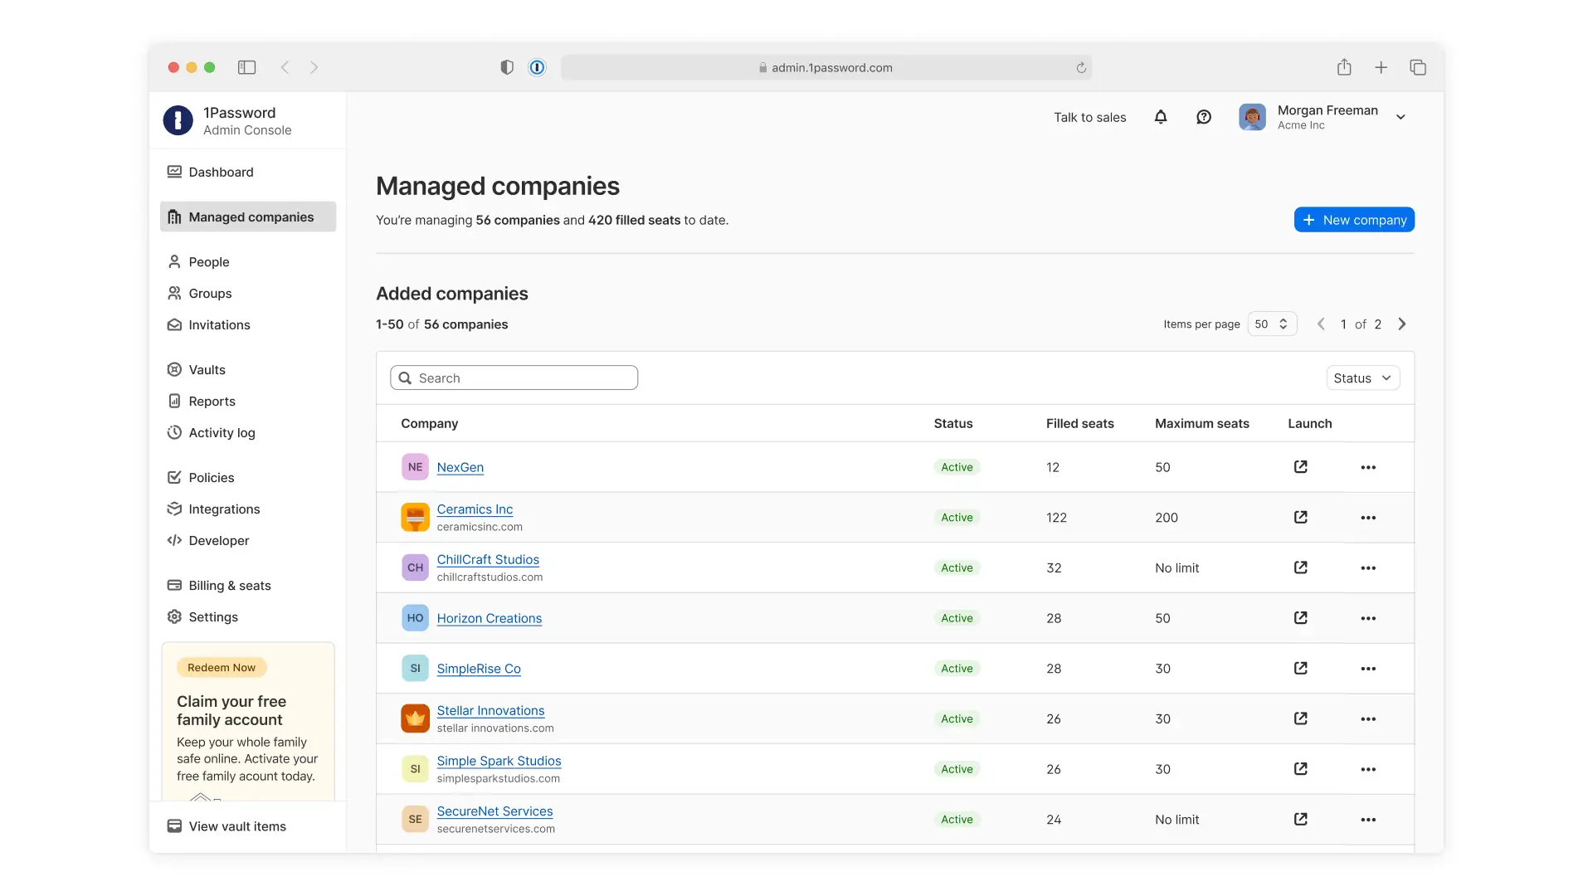This screenshot has height=896, width=1593.
Task: Launch the Simple Spark Studios console
Action: coord(1300,769)
